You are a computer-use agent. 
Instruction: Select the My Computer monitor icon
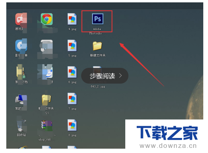tap(21, 99)
